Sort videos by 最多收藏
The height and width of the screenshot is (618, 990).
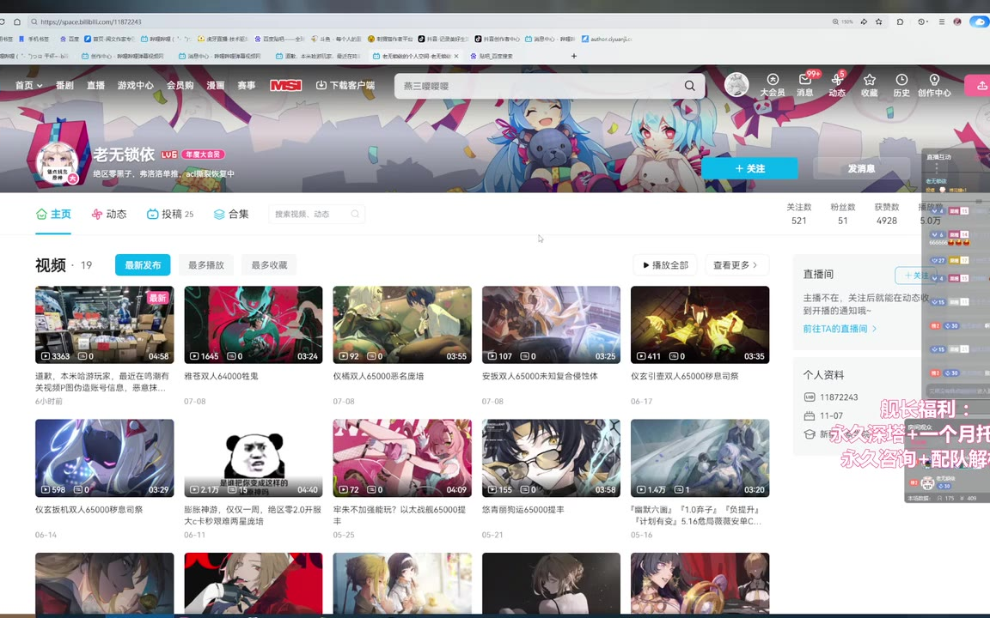269,265
